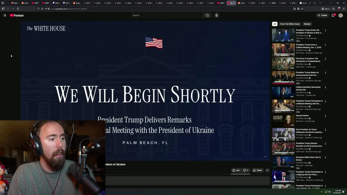Open the taskbar volume speaker icon
This screenshot has height=195, width=347.
(329, 192)
